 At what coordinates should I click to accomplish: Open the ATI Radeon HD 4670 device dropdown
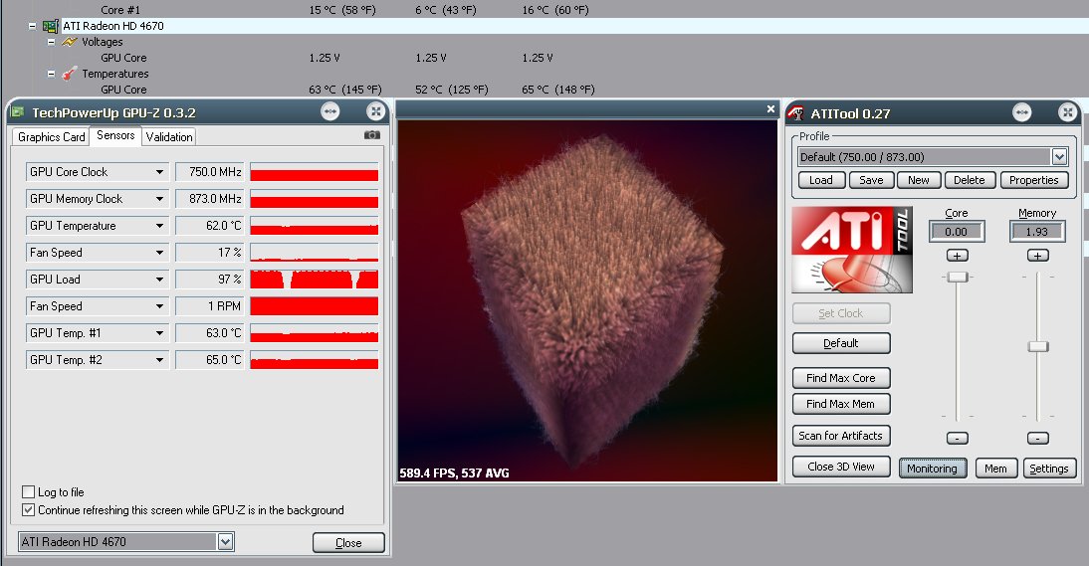pos(225,542)
